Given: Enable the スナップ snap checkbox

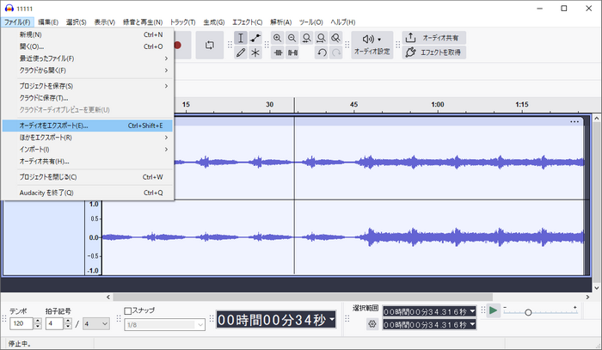Looking at the screenshot, I should (x=128, y=310).
